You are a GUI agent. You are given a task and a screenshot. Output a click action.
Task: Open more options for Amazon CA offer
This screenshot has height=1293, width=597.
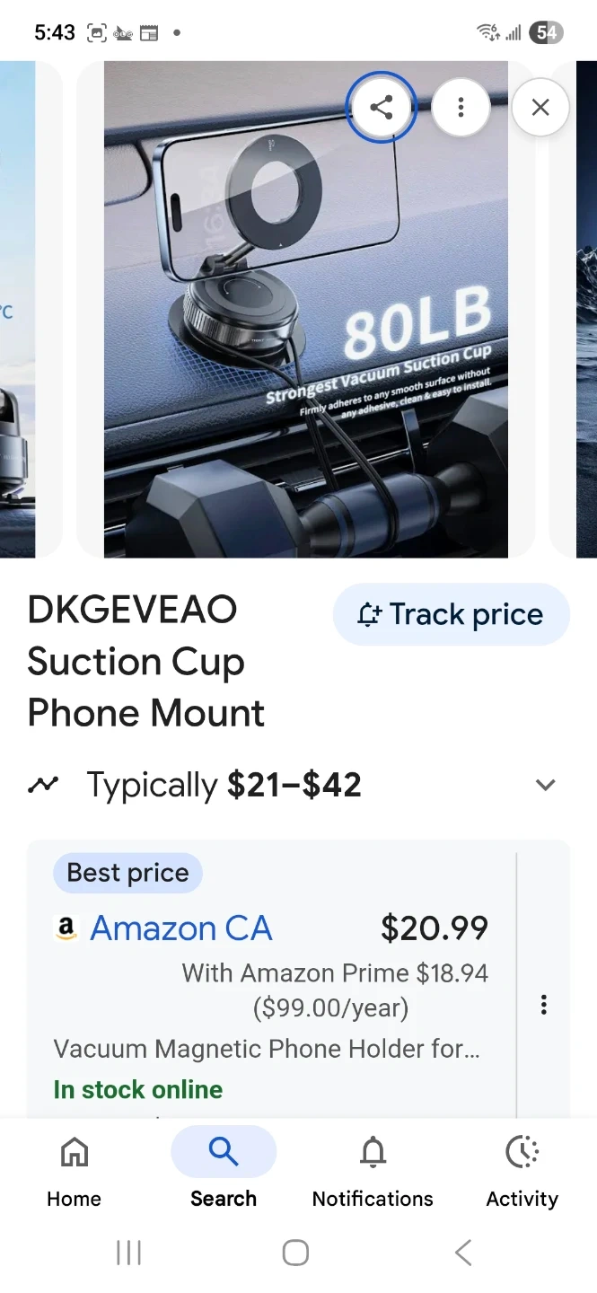click(543, 1005)
